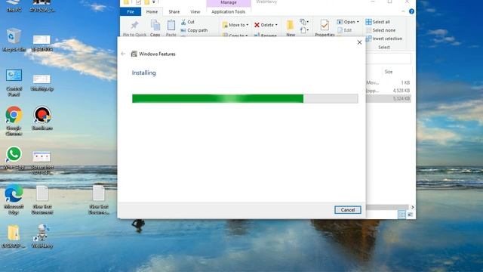Open the Application Tools tab
This screenshot has height=272, width=483.
[x=228, y=12]
